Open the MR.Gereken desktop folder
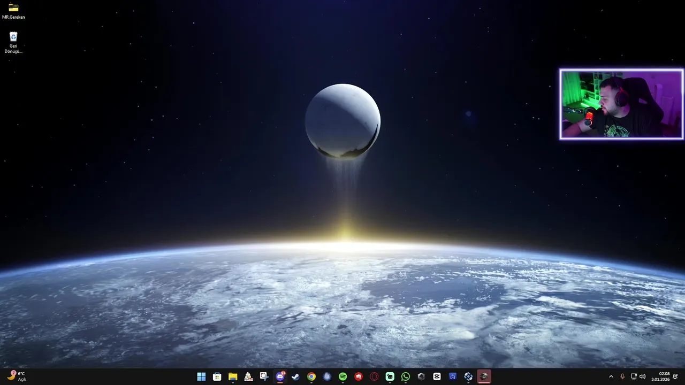The width and height of the screenshot is (685, 385). click(x=13, y=11)
